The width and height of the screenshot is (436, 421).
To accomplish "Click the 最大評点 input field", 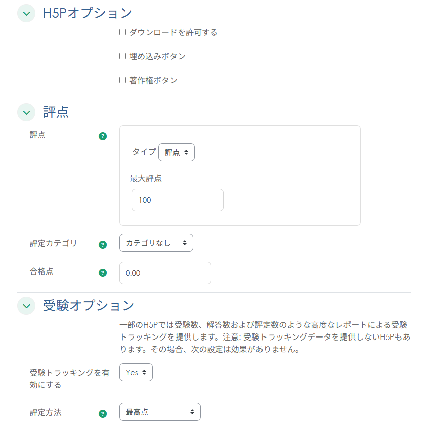I will coord(178,200).
